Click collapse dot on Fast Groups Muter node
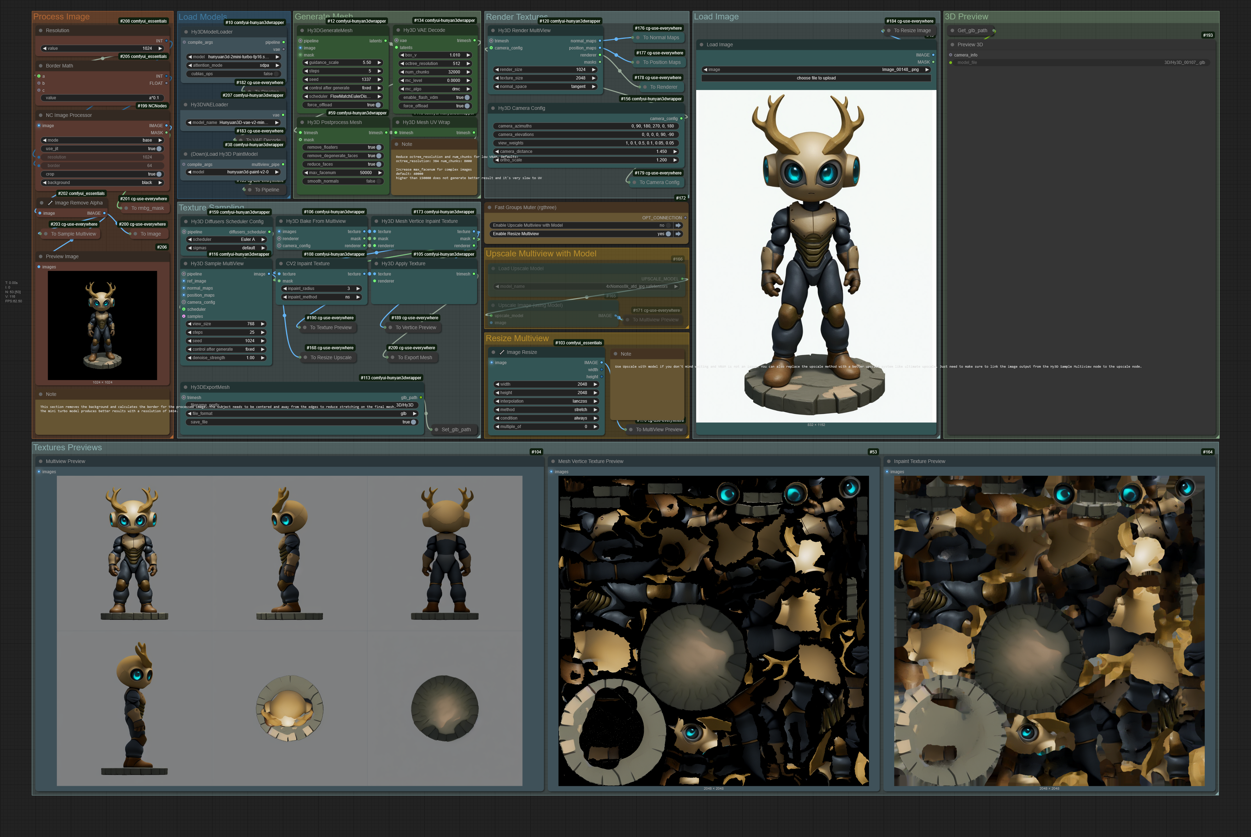The height and width of the screenshot is (837, 1251). (489, 208)
